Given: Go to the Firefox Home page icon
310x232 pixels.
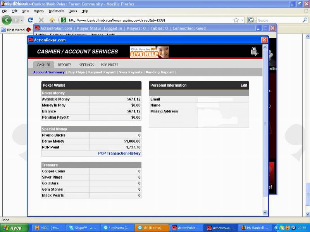Looking at the screenshot, I should click(x=52, y=20).
